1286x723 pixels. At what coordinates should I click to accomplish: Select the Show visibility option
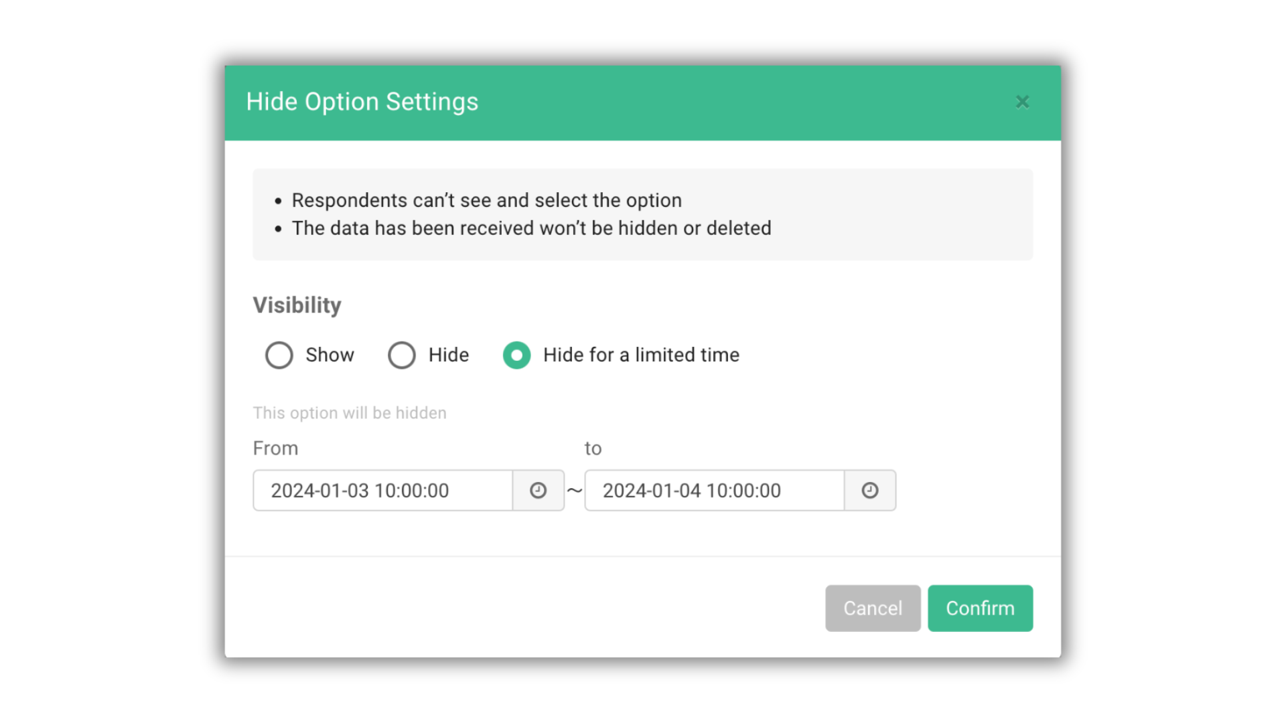279,355
